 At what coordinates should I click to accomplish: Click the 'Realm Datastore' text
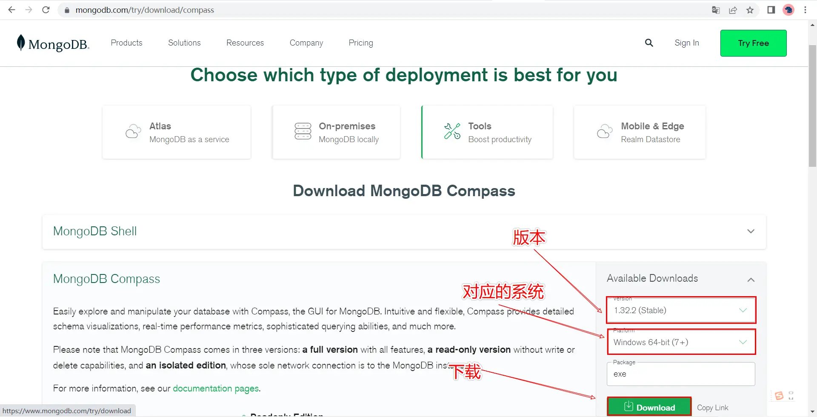651,139
